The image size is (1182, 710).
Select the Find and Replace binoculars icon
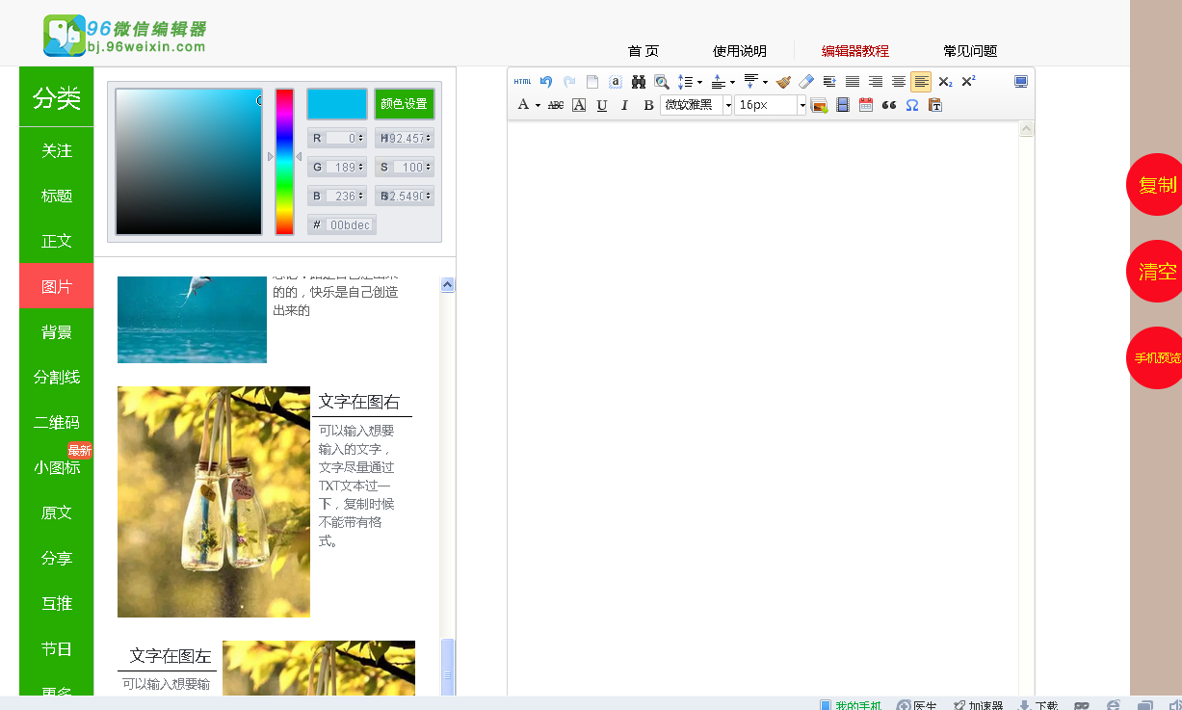point(637,82)
